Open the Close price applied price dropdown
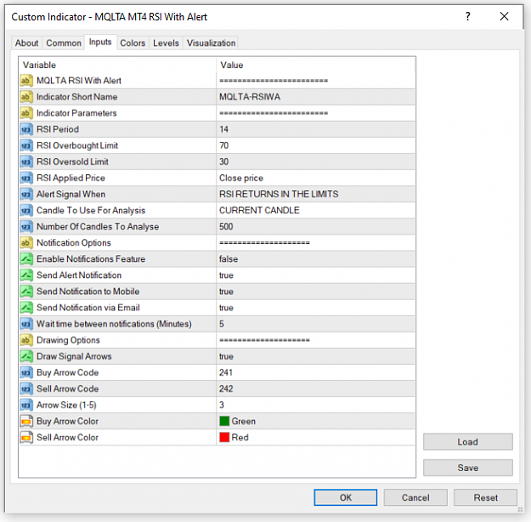 [315, 179]
